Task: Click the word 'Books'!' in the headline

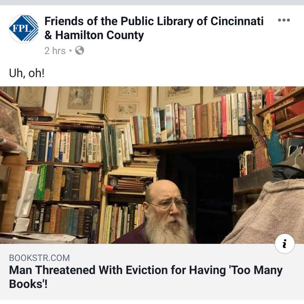Action: click(x=28, y=284)
